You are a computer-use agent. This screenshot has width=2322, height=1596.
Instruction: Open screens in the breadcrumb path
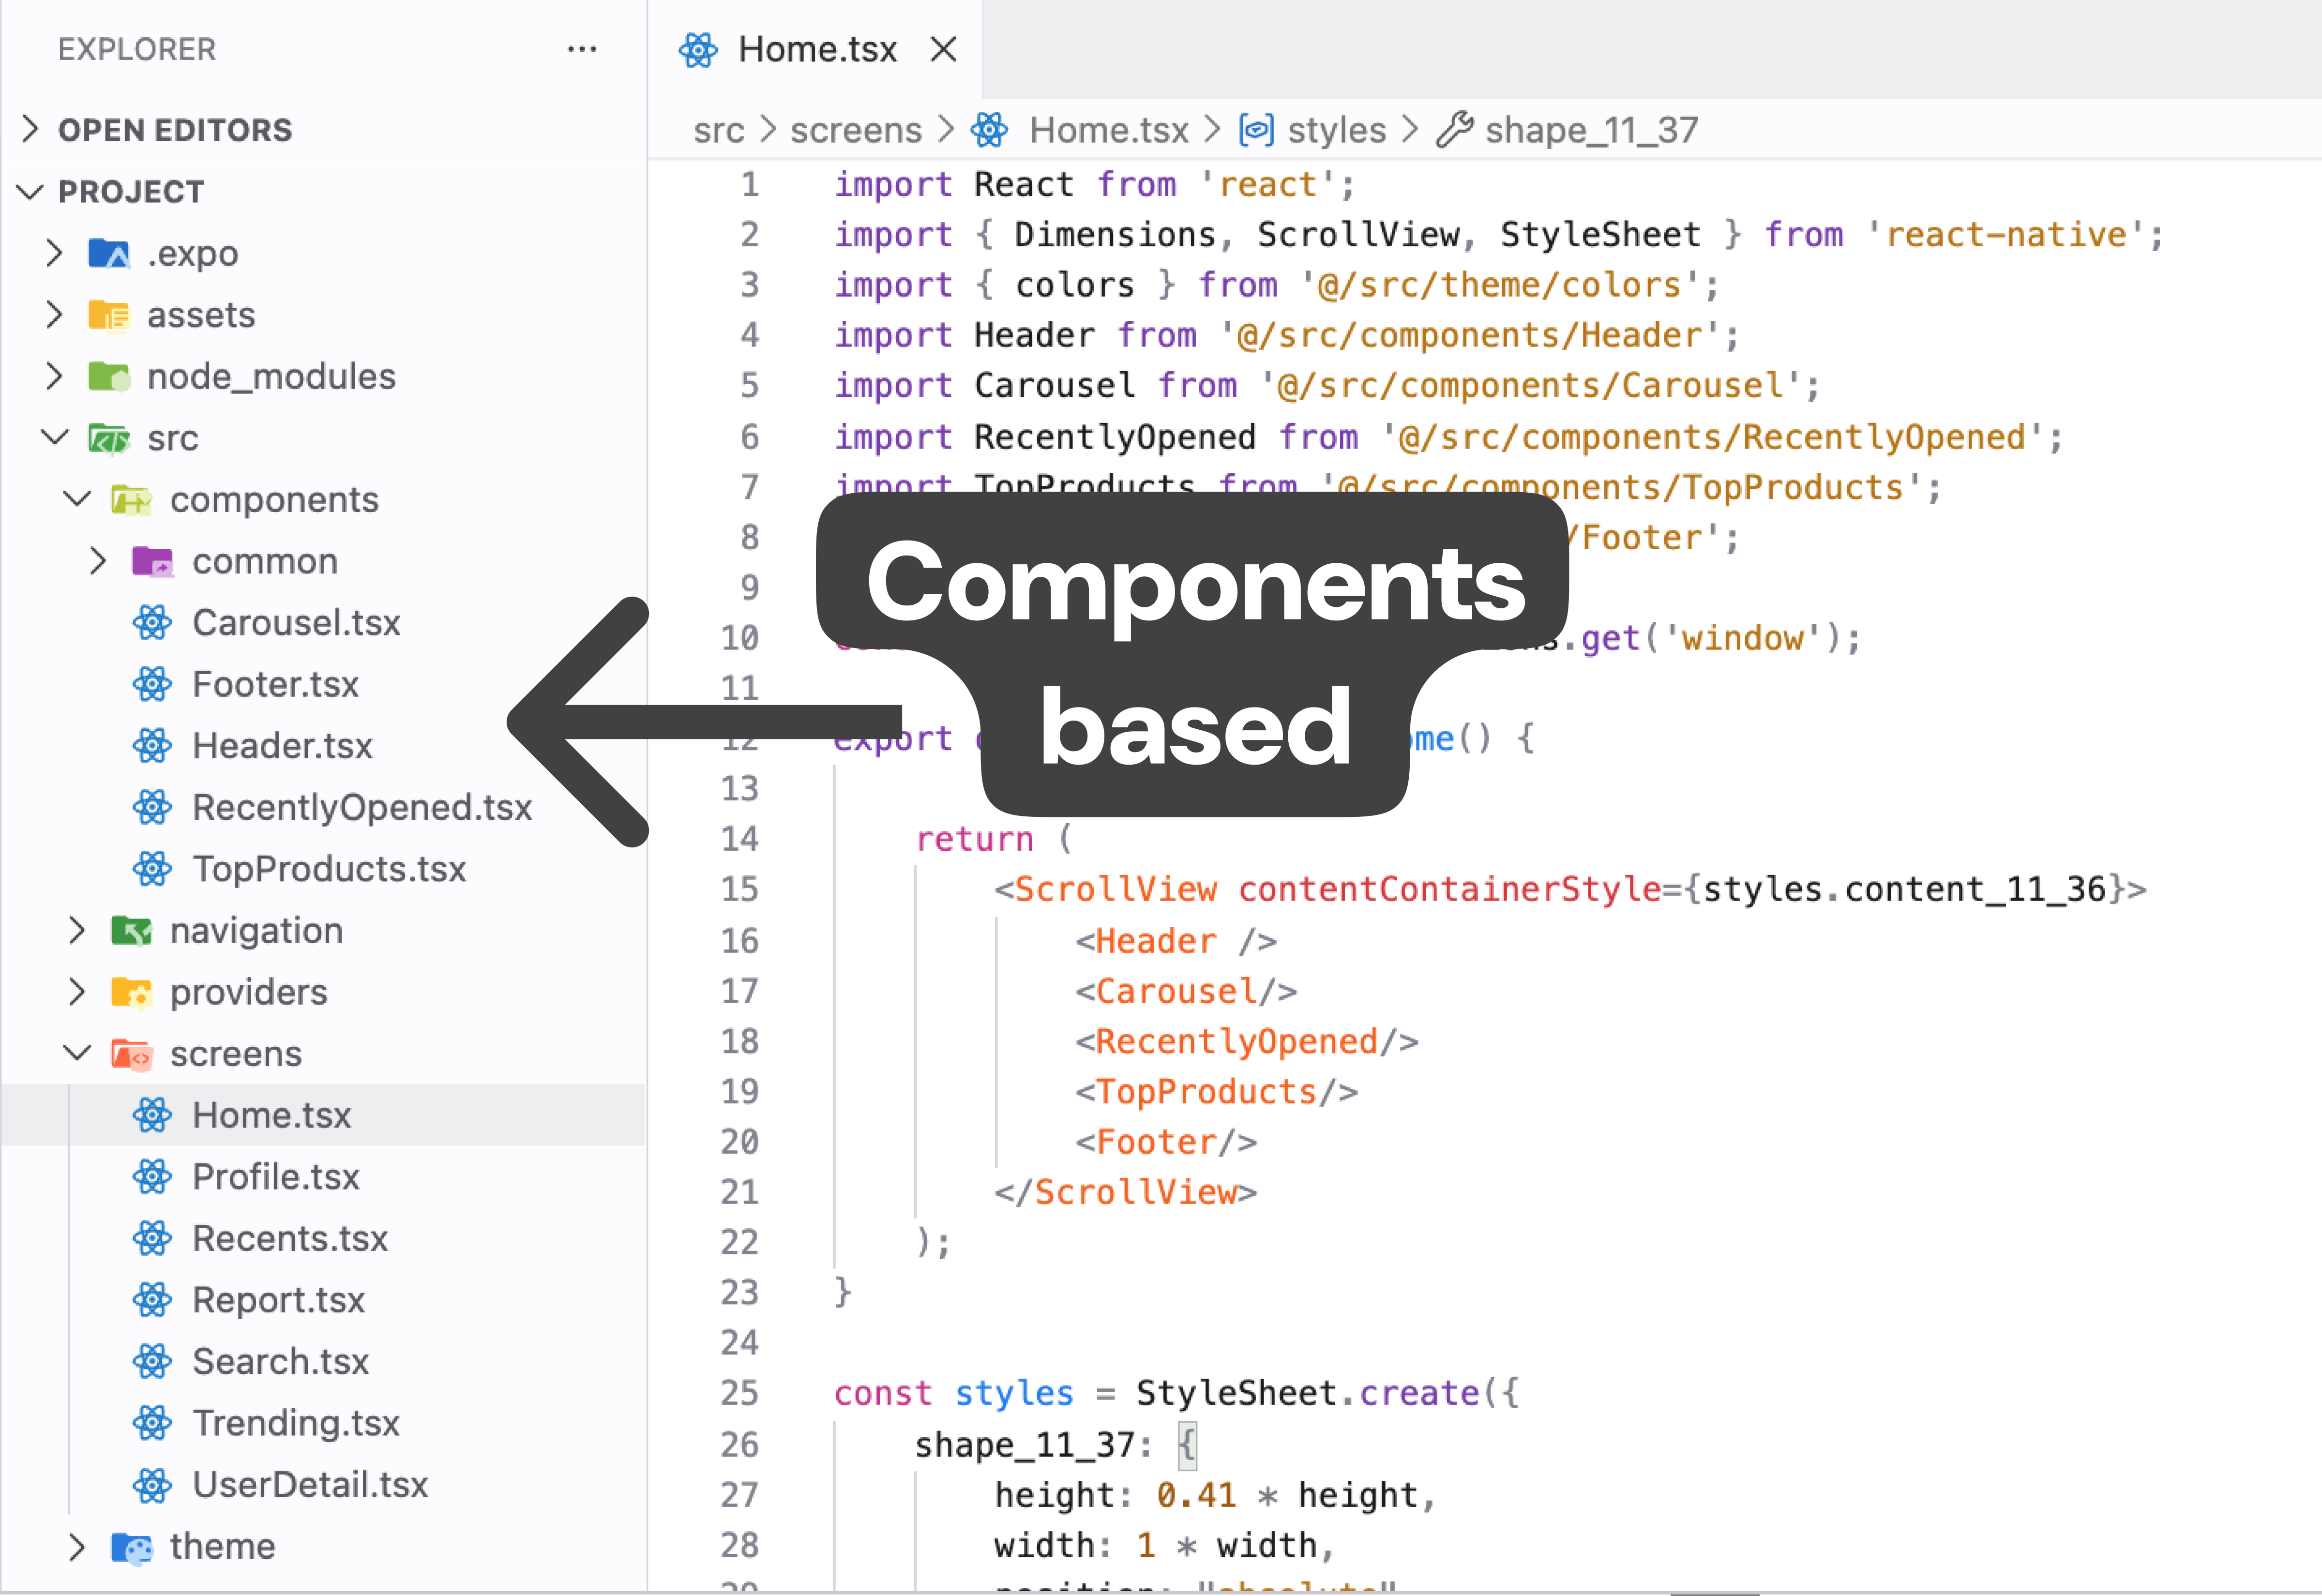point(856,129)
